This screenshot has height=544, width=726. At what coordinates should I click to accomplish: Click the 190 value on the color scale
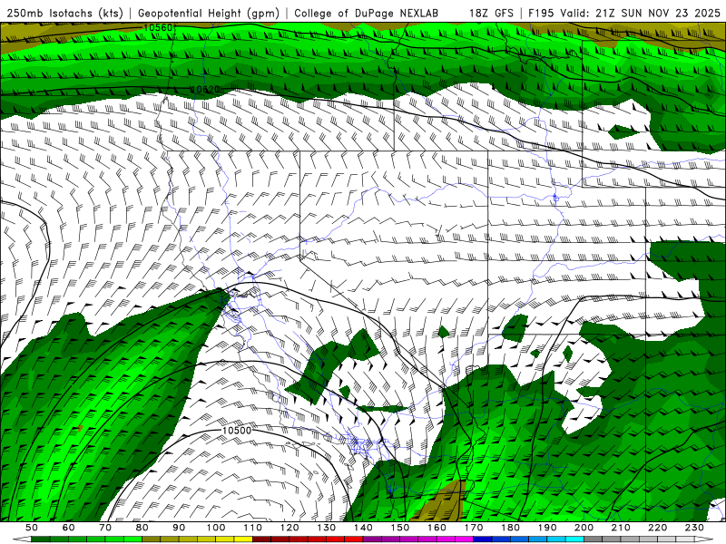tap(547, 528)
